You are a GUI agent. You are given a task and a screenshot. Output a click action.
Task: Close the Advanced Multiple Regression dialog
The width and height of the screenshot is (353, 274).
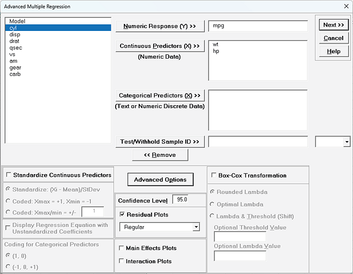[x=345, y=6]
